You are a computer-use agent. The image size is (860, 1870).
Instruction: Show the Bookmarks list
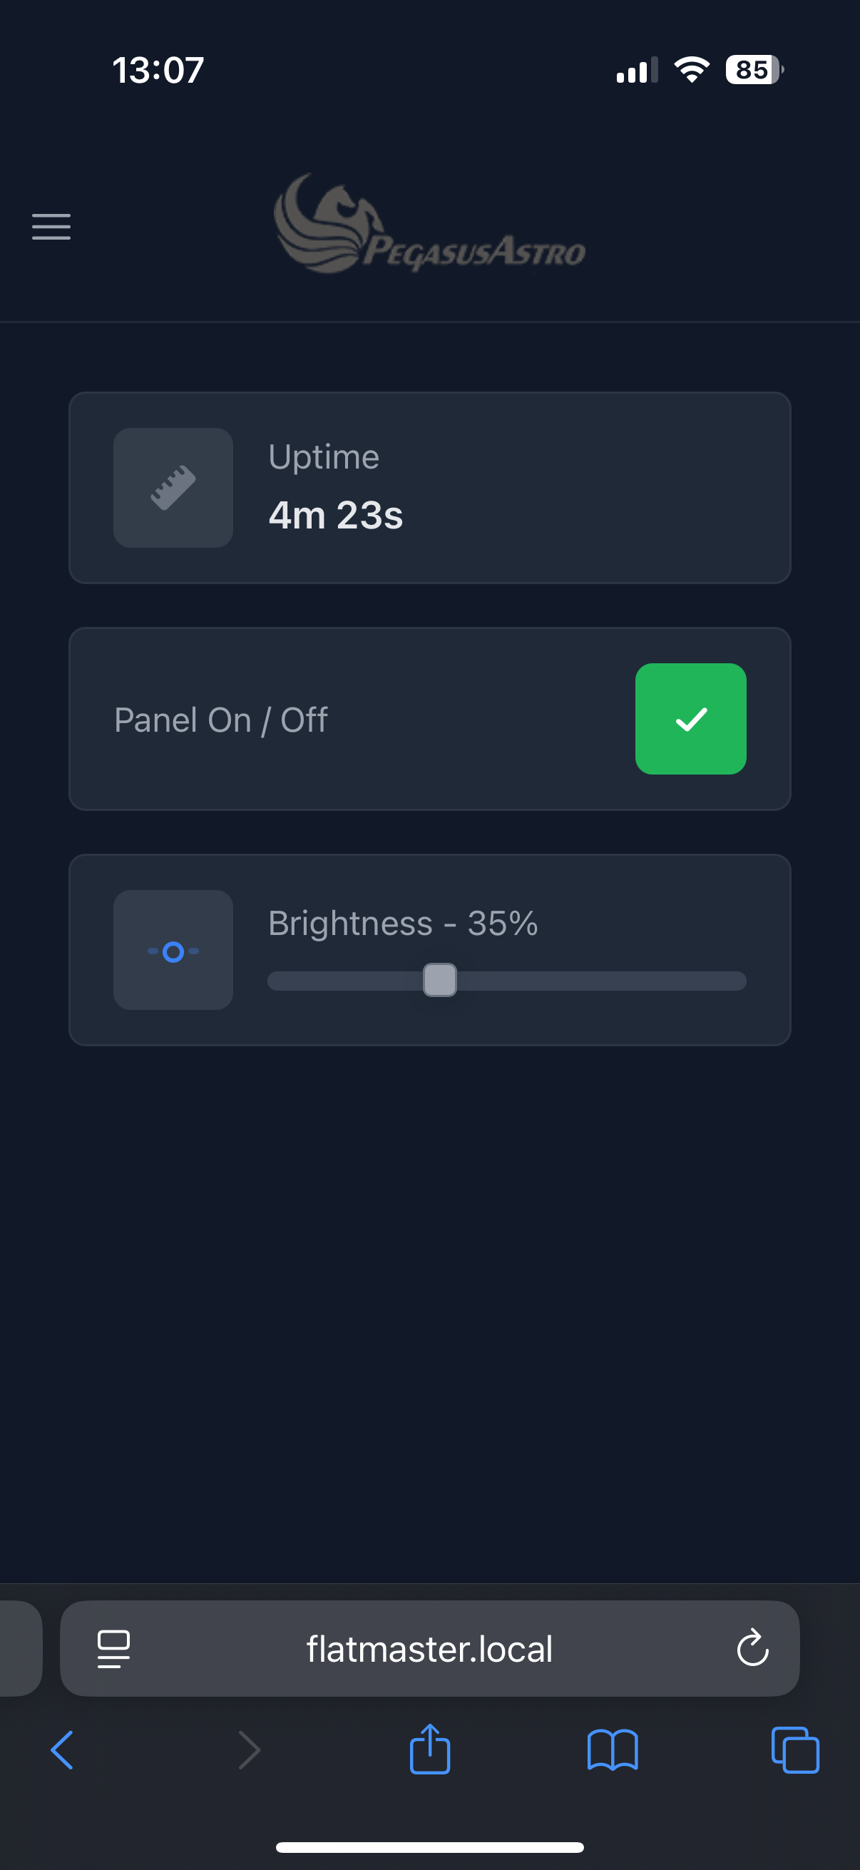coord(613,1750)
